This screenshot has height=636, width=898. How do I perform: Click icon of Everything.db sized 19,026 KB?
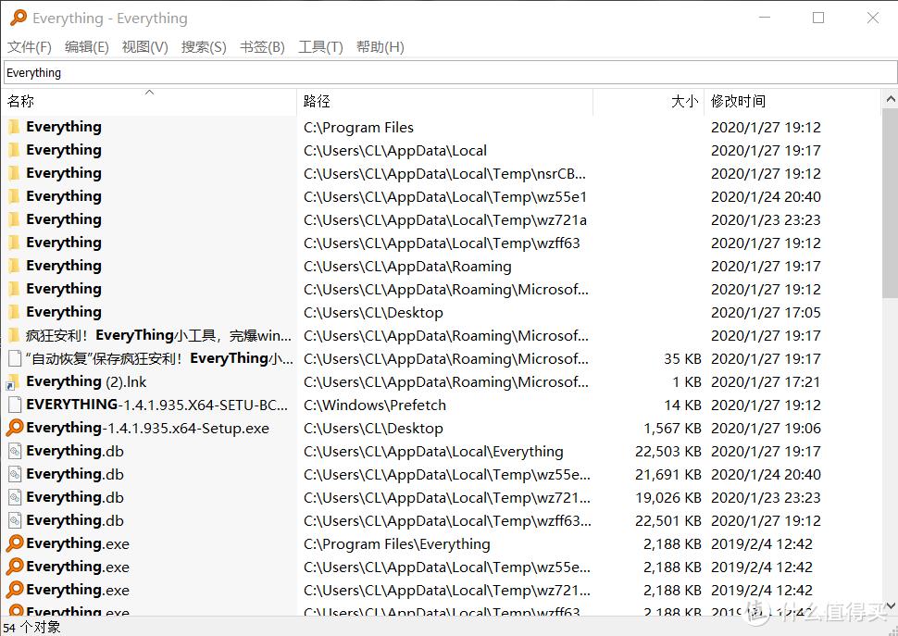click(15, 497)
